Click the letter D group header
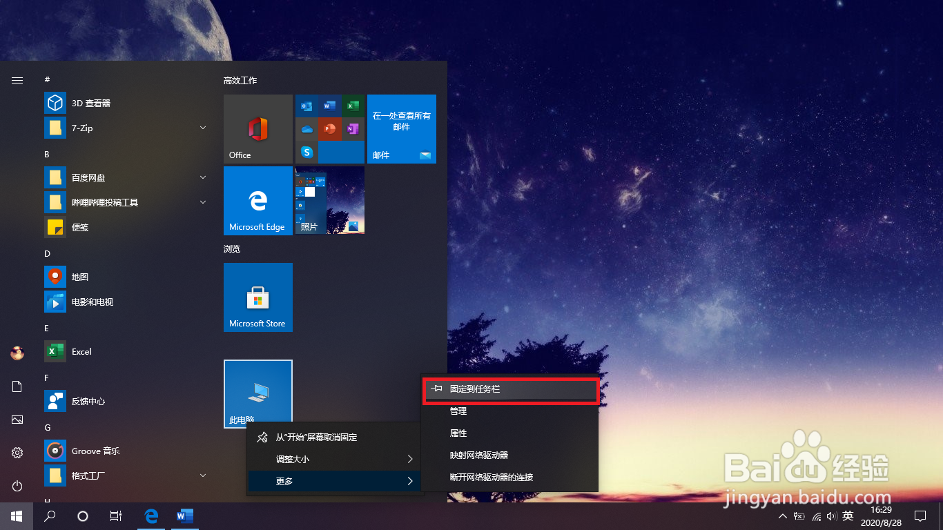943x530 pixels. coord(48,253)
